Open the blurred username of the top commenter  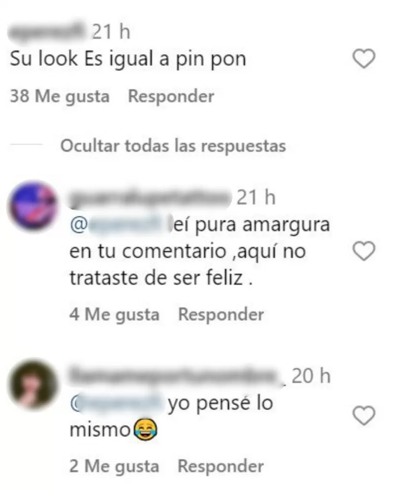pos(48,31)
